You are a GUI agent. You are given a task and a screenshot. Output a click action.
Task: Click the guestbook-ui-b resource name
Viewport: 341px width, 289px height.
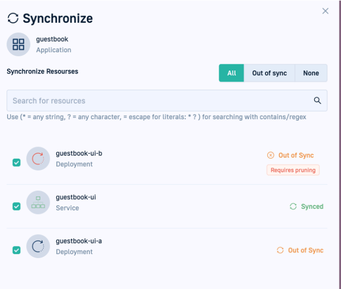(x=79, y=154)
